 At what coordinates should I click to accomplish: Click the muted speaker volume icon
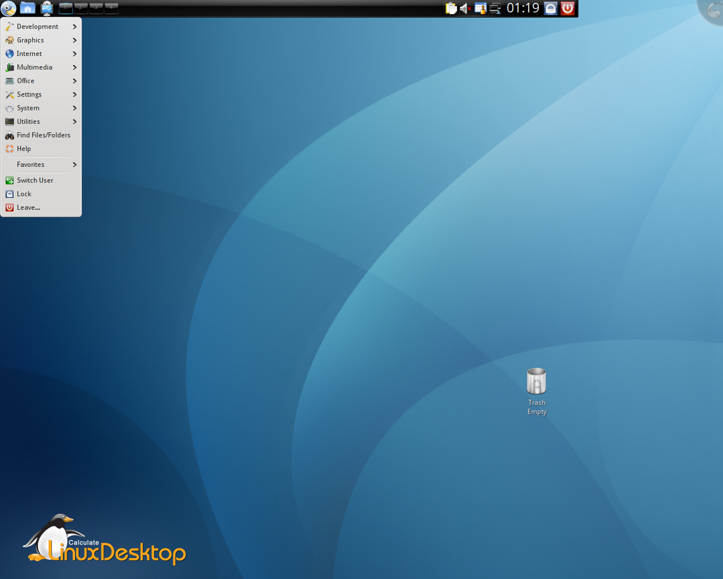(465, 8)
